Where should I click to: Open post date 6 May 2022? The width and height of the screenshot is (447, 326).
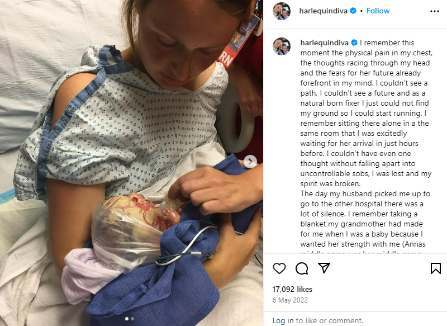click(290, 300)
